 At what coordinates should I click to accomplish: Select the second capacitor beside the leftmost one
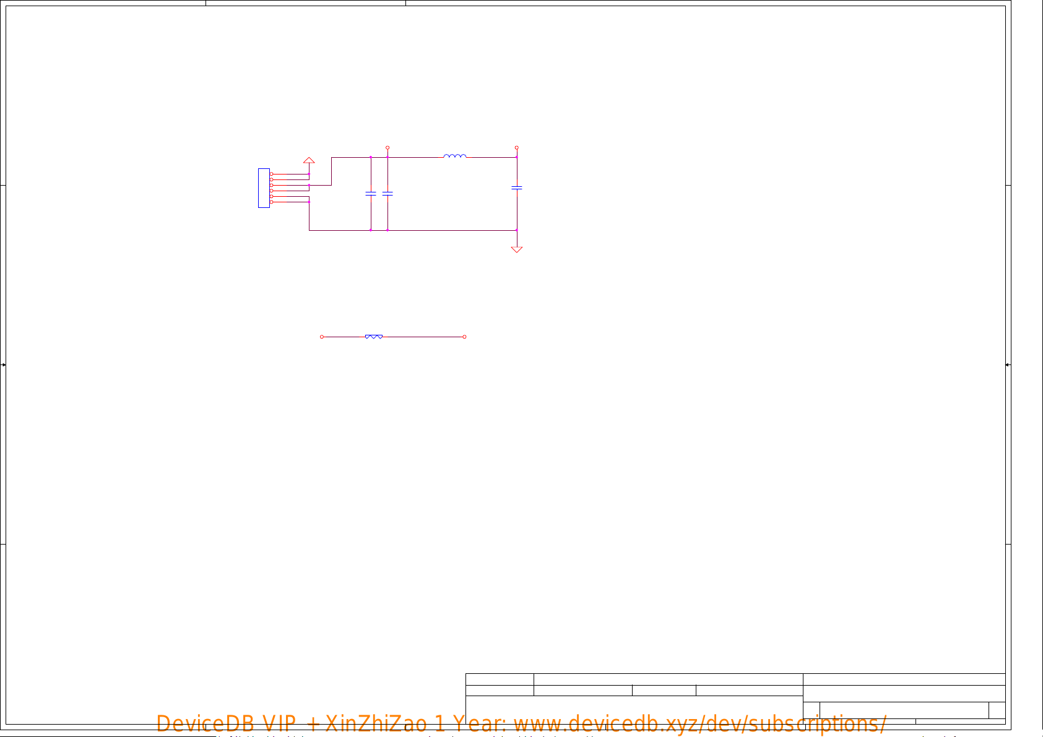tap(387, 194)
